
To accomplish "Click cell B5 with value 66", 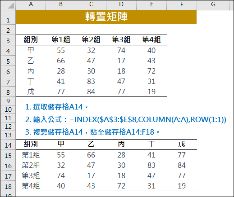I will [61, 61].
